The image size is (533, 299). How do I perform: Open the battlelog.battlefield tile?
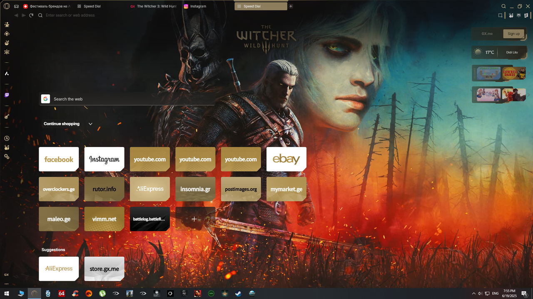[150, 219]
